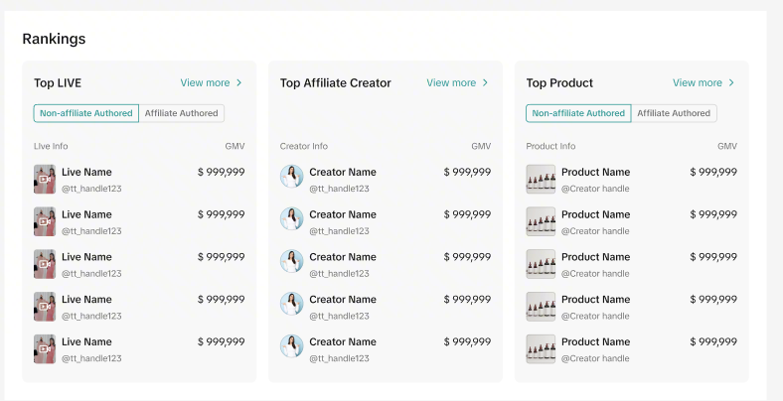Screen dimensions: 783x401
Task: Open View more link for Top Product
Action: tap(698, 83)
